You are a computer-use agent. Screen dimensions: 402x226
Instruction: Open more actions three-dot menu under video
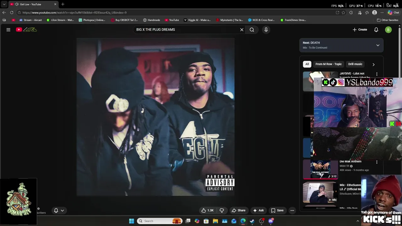pyautogui.click(x=292, y=210)
